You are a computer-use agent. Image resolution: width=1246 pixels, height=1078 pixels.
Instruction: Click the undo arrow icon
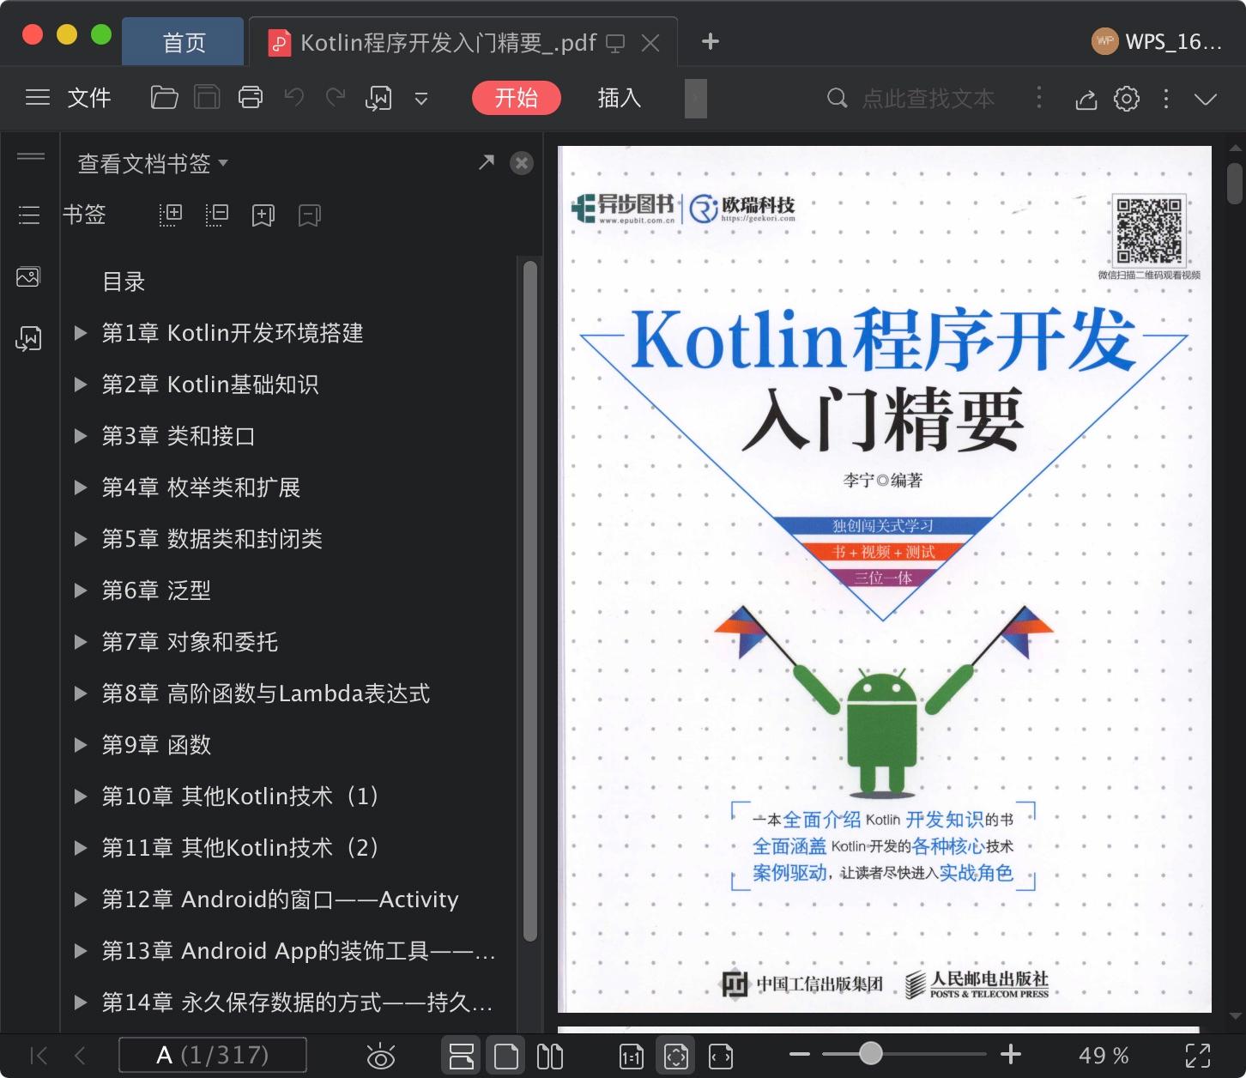[x=294, y=97]
